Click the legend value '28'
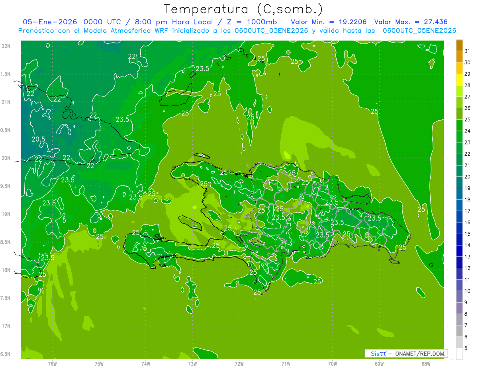Image resolution: width=478 pixels, height=369 pixels. click(468, 85)
